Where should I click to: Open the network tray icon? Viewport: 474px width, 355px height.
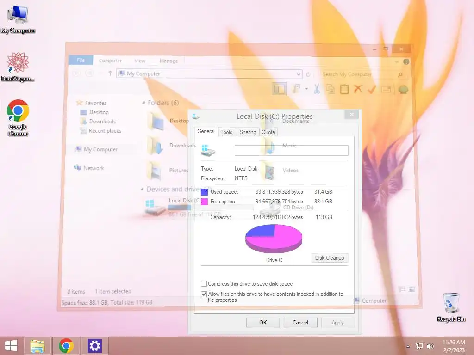(419, 346)
